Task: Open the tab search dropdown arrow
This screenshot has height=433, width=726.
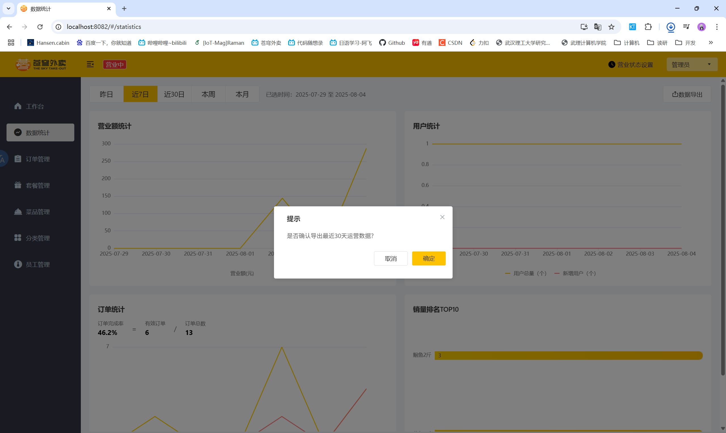Action: 9,9
